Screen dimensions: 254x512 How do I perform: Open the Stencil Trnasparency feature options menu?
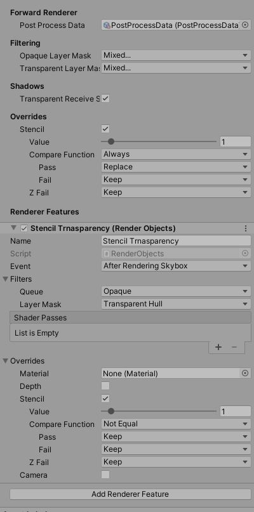pos(246,228)
